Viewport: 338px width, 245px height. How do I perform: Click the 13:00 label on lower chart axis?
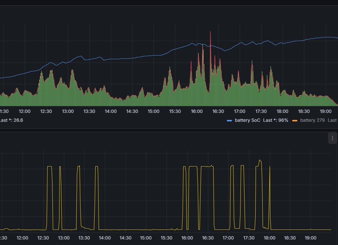64,238
